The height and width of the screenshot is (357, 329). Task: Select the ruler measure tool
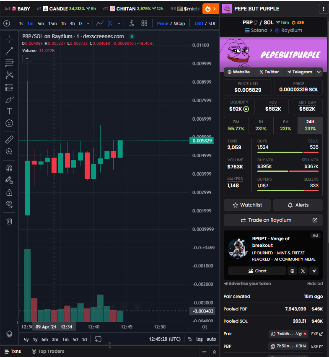9,140
